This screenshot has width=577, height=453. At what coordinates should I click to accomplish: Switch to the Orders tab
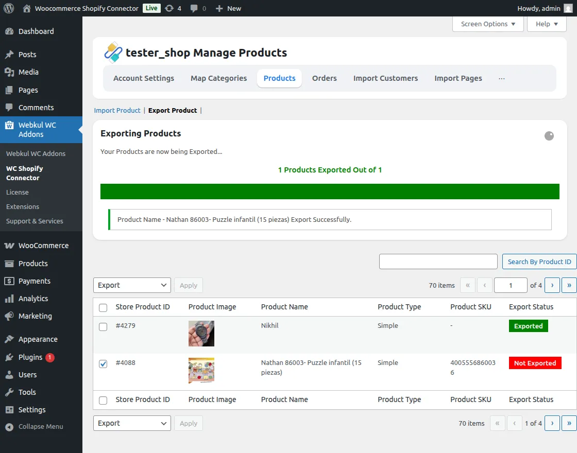pyautogui.click(x=324, y=78)
